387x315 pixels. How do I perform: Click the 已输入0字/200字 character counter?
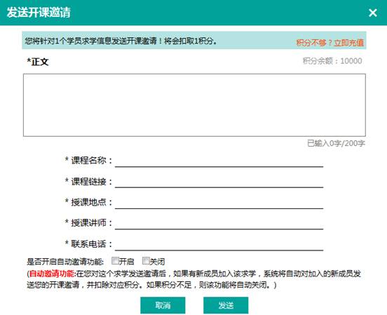coord(336,143)
